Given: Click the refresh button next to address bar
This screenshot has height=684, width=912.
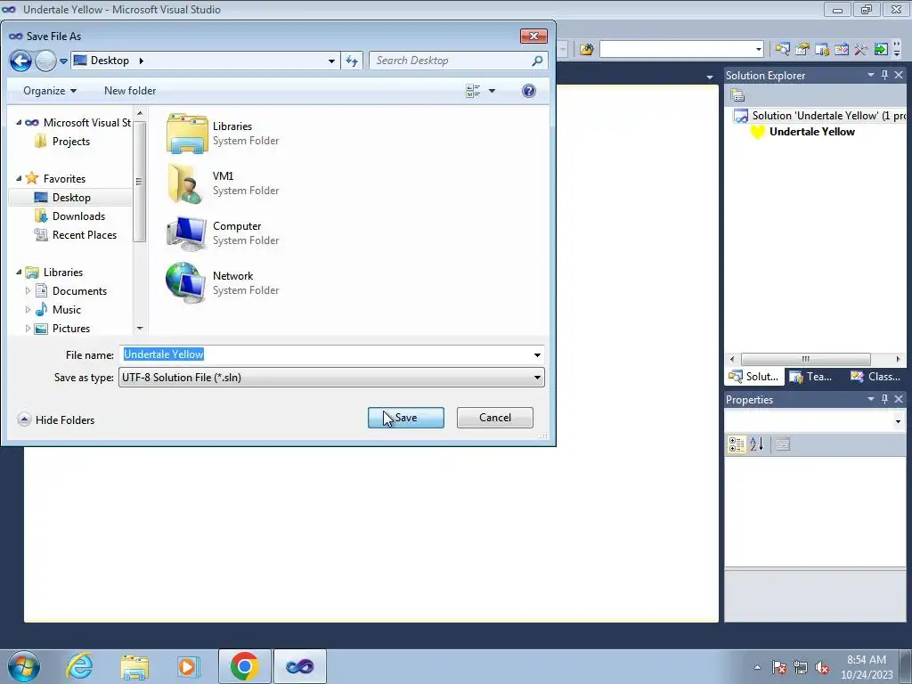Looking at the screenshot, I should [352, 61].
